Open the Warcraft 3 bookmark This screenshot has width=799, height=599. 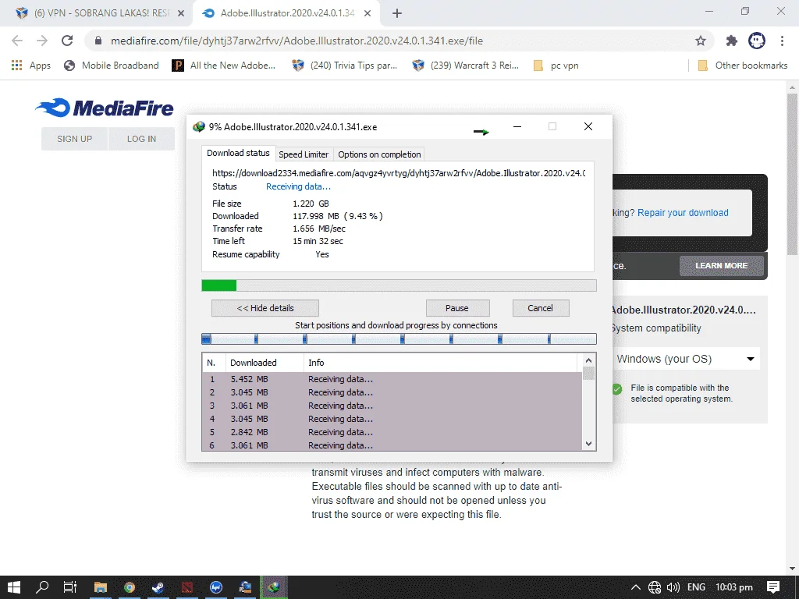pos(465,66)
